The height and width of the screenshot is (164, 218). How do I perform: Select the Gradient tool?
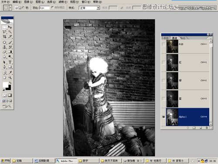pos(10,52)
